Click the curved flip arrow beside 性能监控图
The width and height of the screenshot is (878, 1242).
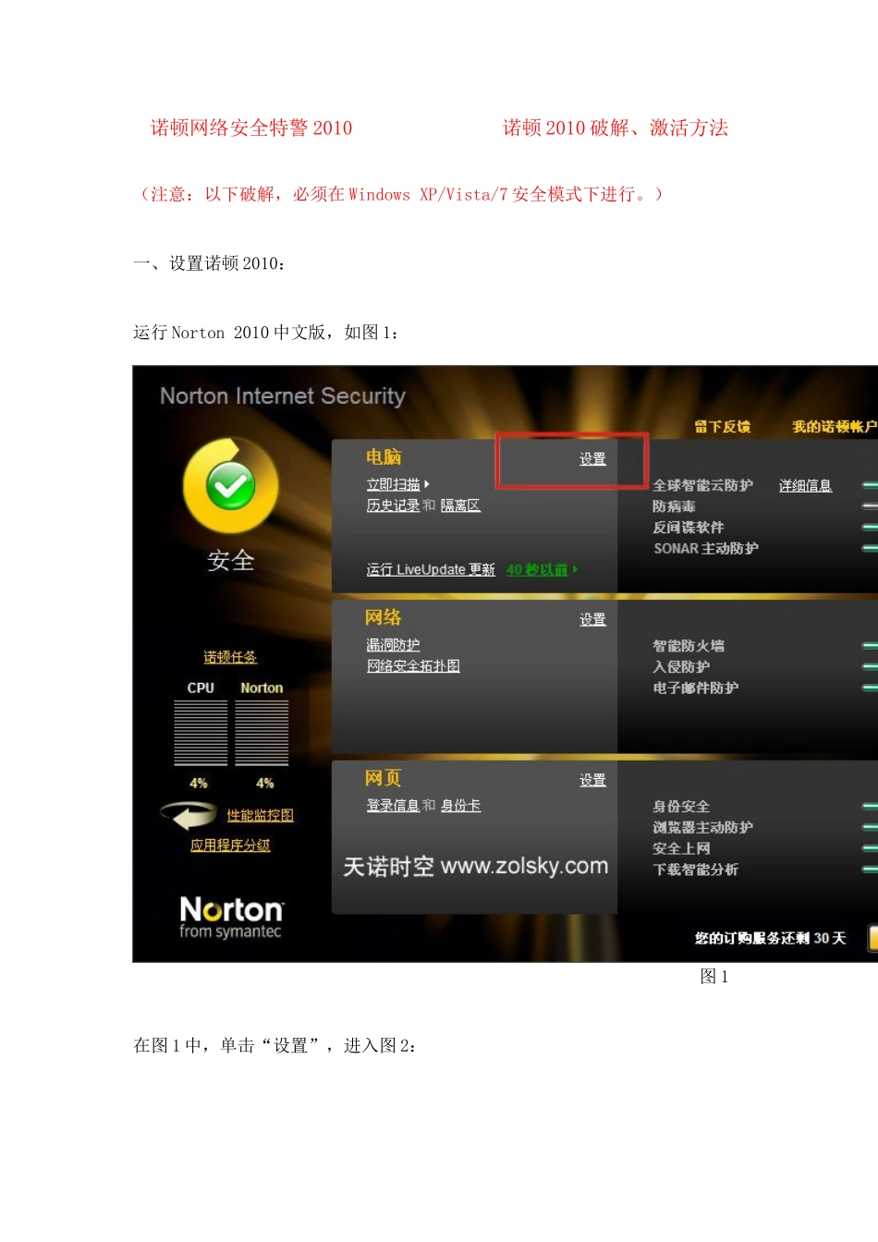189,816
